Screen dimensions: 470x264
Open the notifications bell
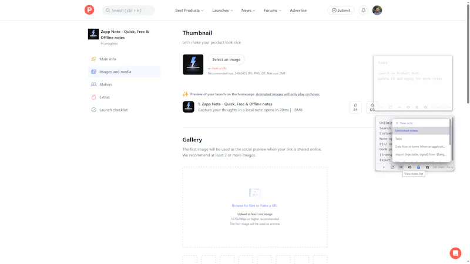[x=363, y=10]
